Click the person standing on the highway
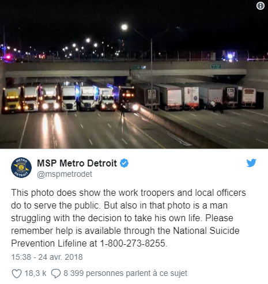 [123, 110]
